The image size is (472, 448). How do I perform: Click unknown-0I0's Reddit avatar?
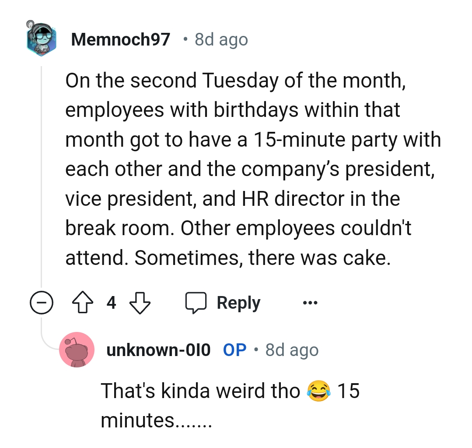77,349
